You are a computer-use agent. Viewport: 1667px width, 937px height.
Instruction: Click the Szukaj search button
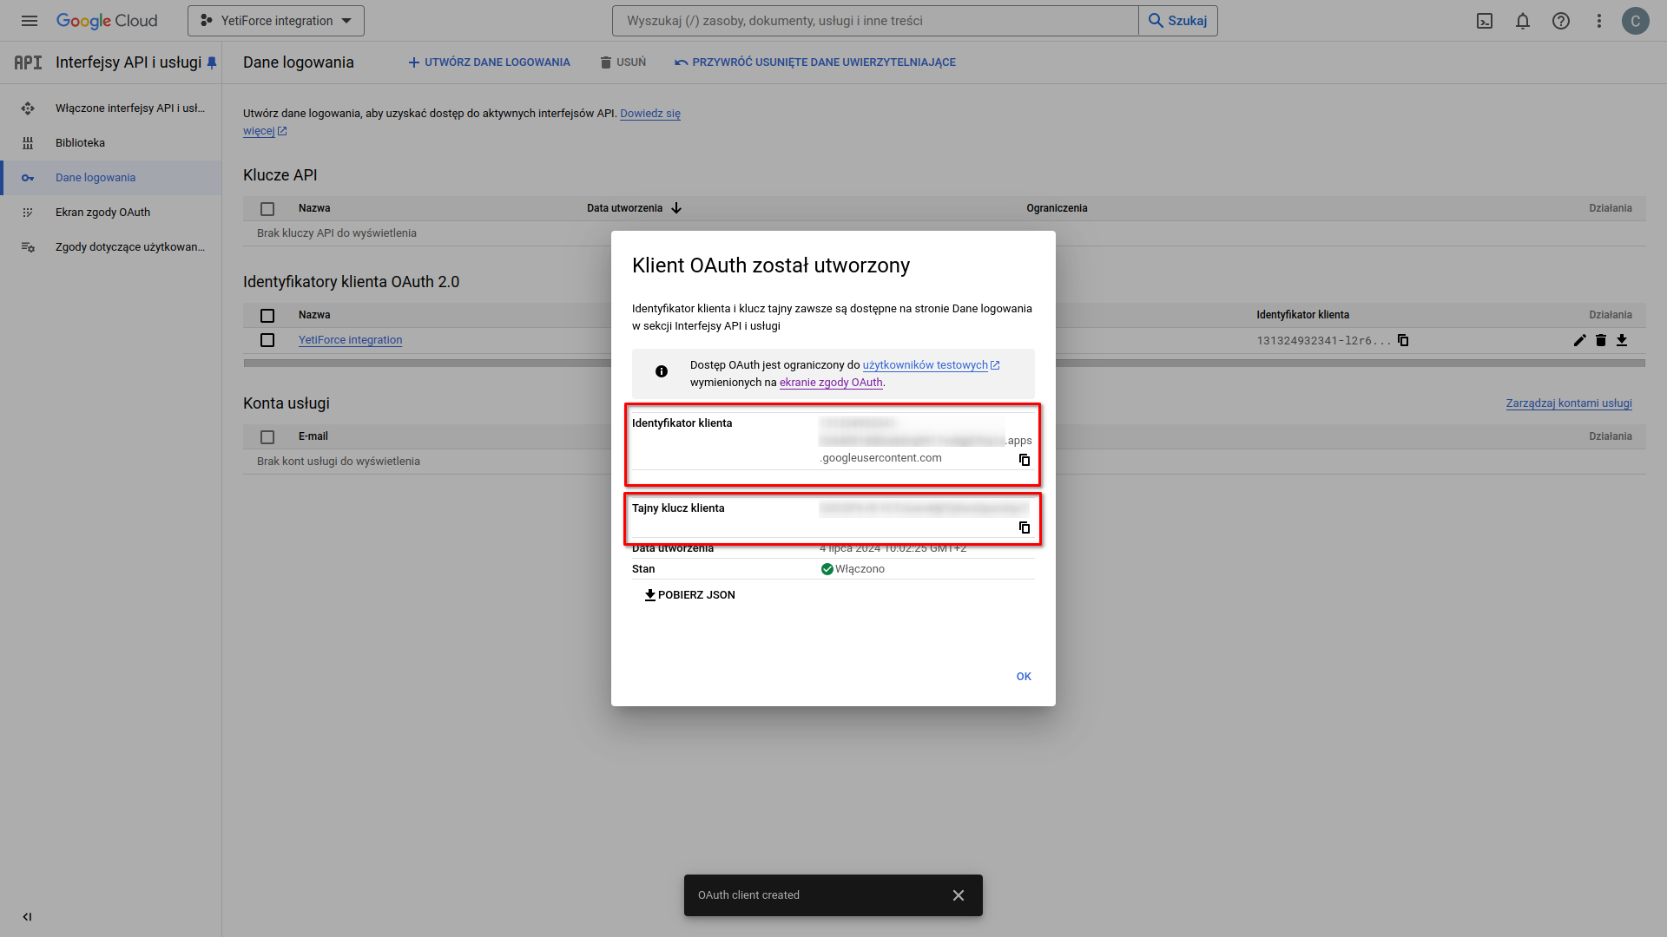click(1178, 21)
